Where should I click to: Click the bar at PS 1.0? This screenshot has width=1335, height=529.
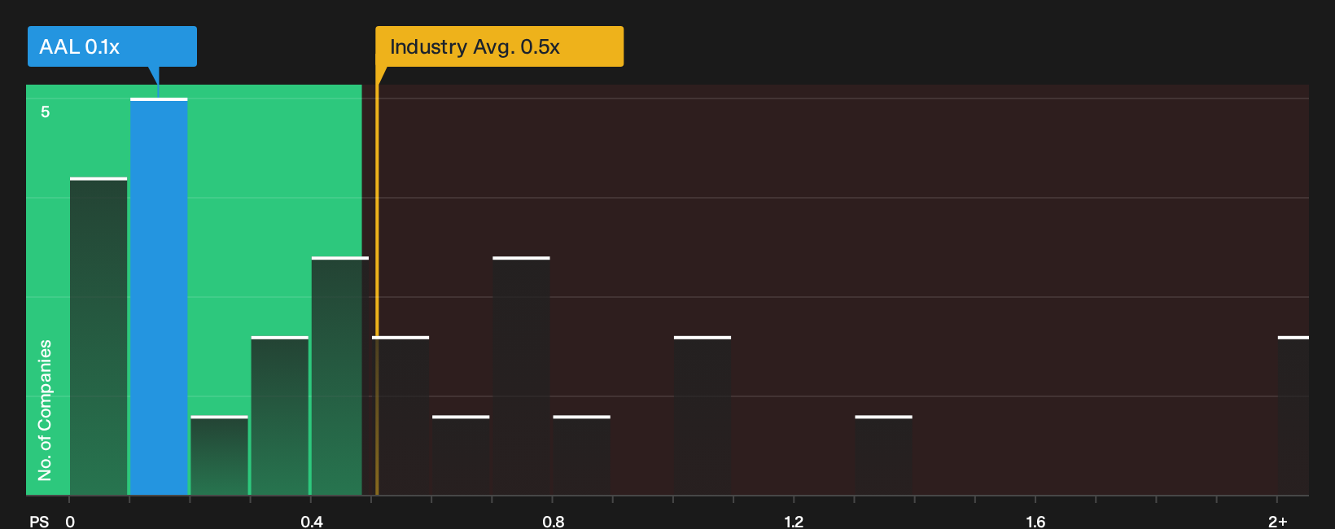(703, 415)
